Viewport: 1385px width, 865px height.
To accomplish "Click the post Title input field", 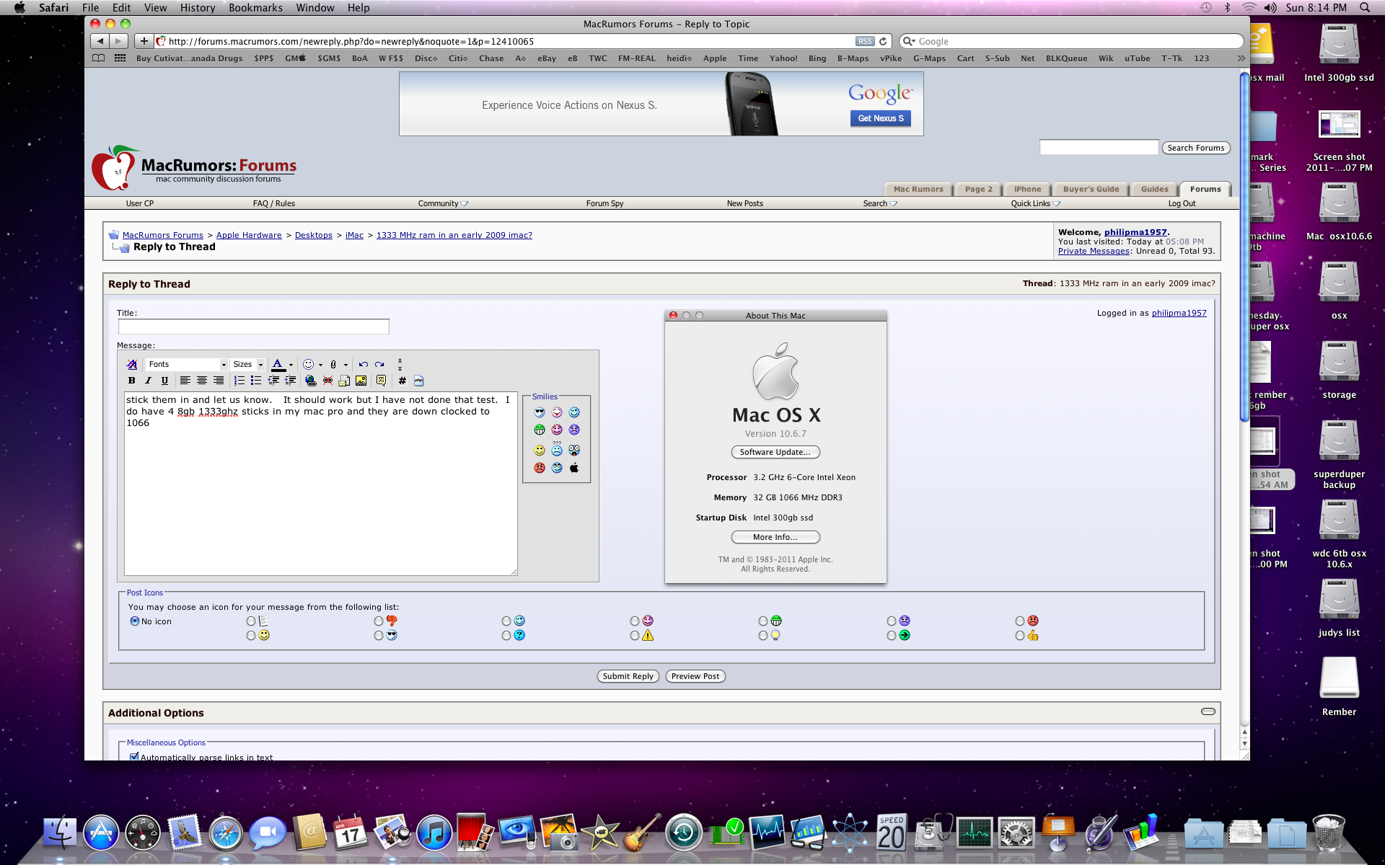I will (254, 327).
